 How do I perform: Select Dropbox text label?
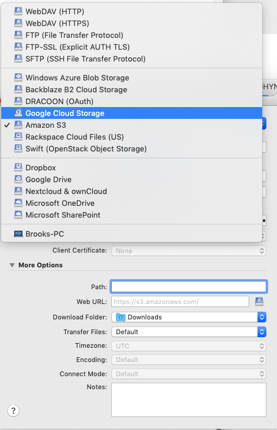tap(41, 167)
